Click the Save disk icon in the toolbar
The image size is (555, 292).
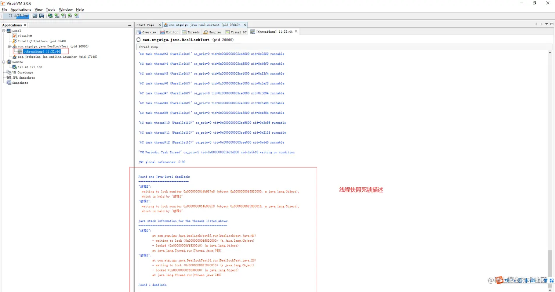(41, 16)
